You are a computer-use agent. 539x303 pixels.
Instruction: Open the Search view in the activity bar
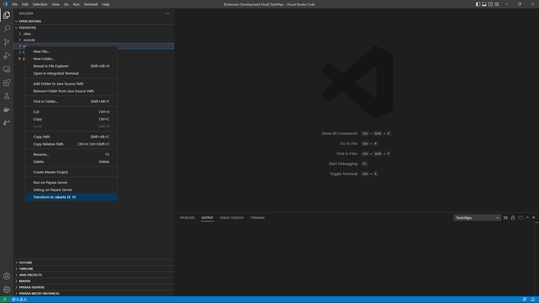click(x=7, y=29)
